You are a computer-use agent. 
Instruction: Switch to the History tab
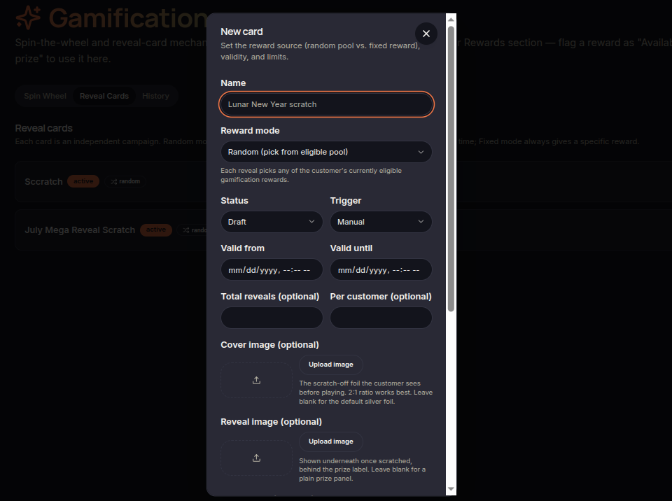pos(155,96)
